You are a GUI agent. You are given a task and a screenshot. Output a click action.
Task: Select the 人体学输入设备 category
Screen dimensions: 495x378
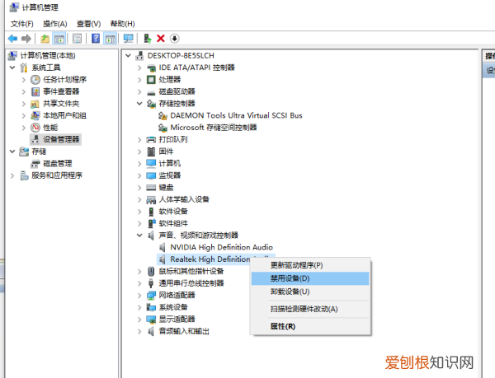184,199
